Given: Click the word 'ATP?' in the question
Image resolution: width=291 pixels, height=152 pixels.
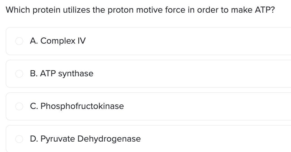Looking at the screenshot, I should tap(265, 10).
